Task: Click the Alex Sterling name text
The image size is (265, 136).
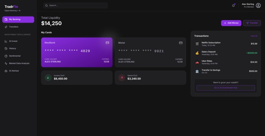Action: (x=248, y=4)
